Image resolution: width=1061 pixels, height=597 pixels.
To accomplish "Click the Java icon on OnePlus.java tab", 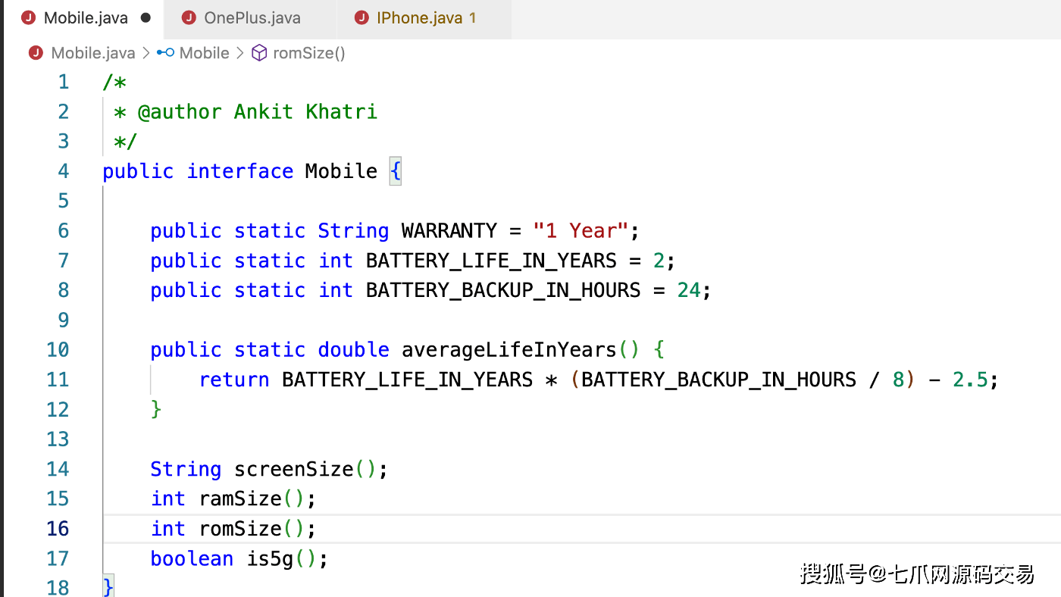I will coord(189,18).
